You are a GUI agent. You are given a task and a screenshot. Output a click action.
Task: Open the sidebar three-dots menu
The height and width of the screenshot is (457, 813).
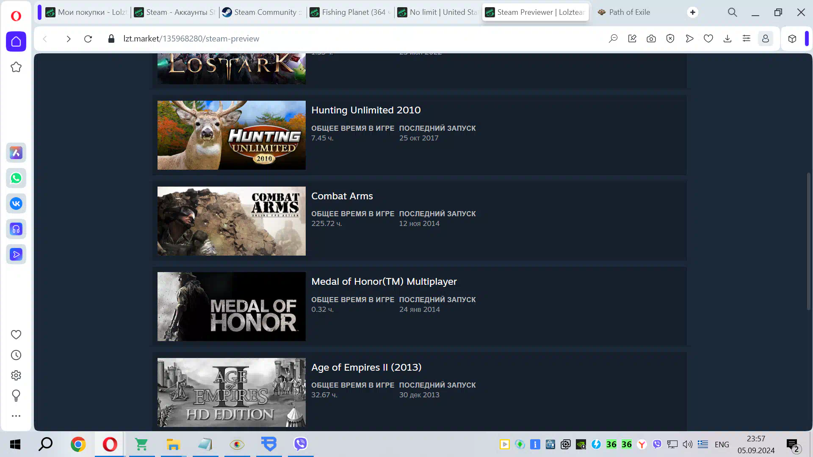16,416
